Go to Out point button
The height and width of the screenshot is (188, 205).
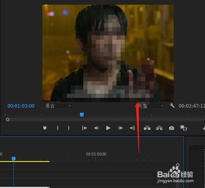pos(132,128)
